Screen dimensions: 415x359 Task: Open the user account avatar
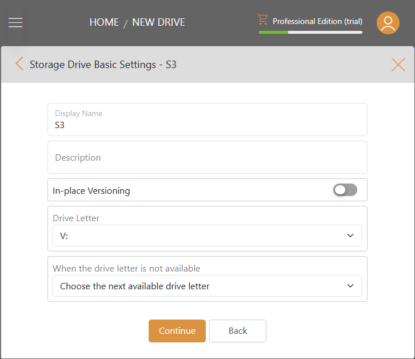pos(388,23)
